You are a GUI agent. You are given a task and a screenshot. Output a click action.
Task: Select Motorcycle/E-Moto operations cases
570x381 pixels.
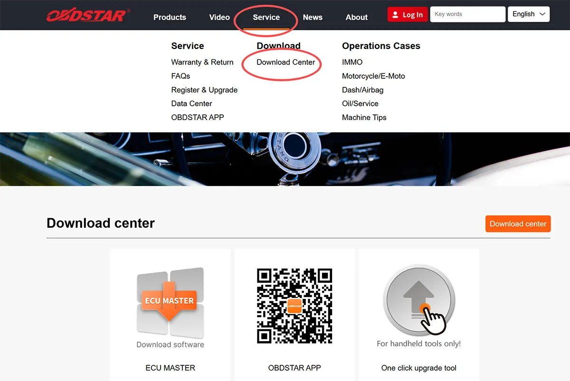[x=373, y=76]
